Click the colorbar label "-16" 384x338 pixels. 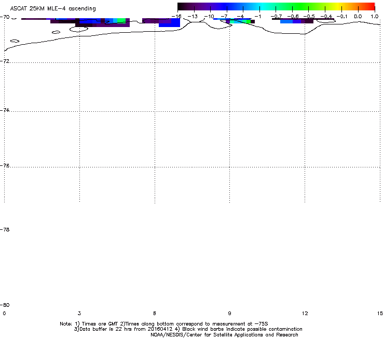[176, 17]
